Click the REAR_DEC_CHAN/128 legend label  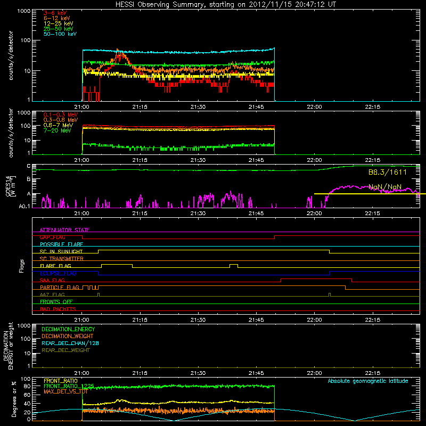pyautogui.click(x=70, y=343)
